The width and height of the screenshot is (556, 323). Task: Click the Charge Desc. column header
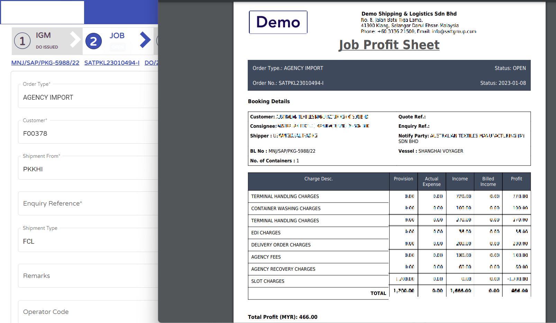click(x=319, y=181)
